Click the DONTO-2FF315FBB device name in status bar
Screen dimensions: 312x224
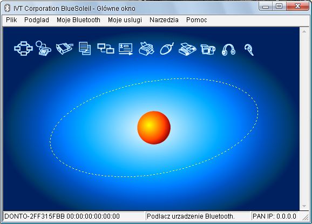(34, 216)
